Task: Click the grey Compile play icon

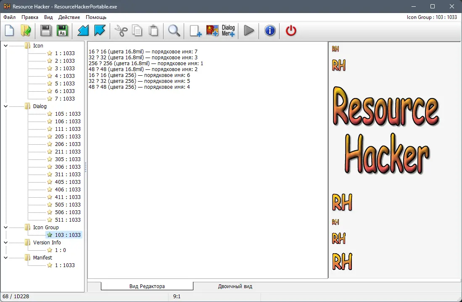Action: 249,31
